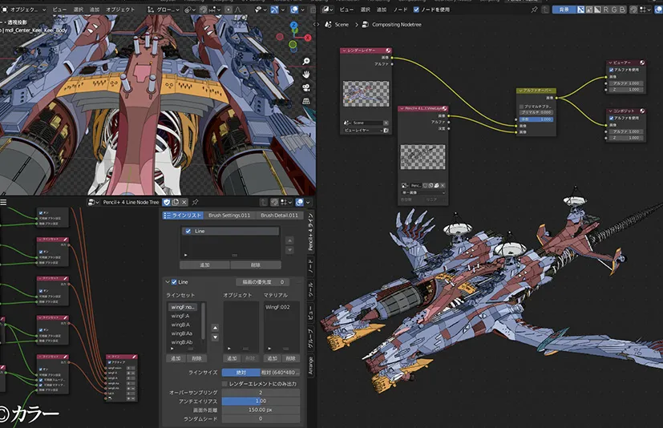Select the '絶対' line size button
The image size is (663, 428).
(x=241, y=372)
